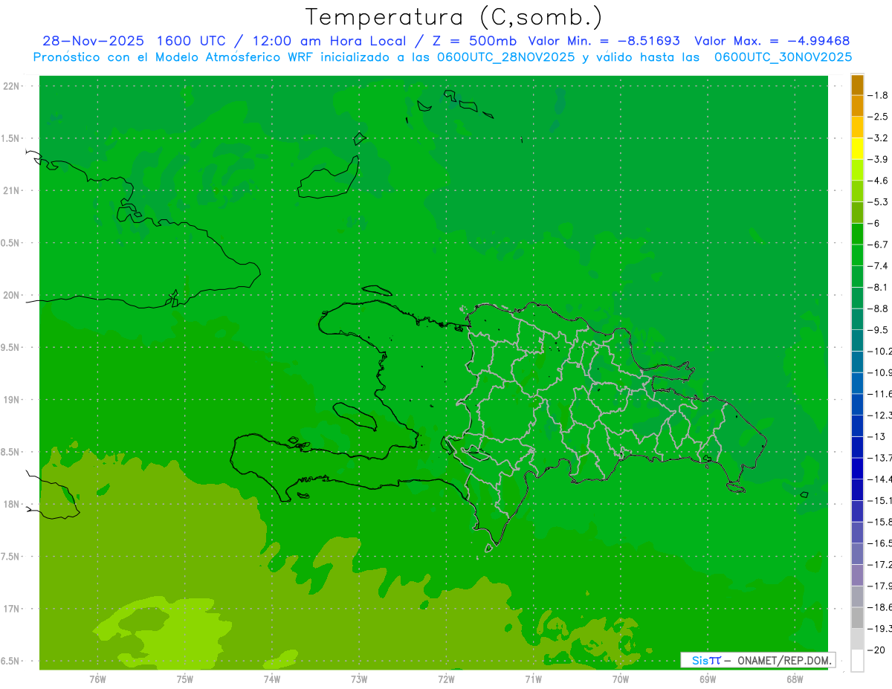This screenshot has width=892, height=689.
Task: Pick the white swatch below -20
Action: click(857, 661)
